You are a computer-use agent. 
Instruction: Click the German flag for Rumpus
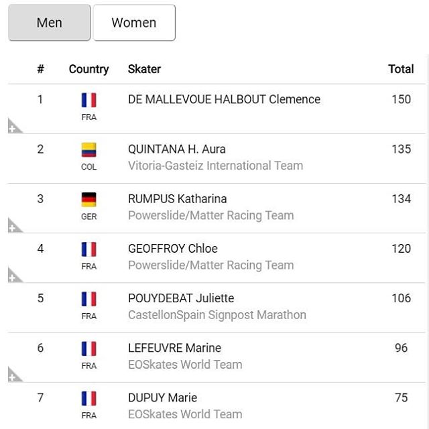88,200
